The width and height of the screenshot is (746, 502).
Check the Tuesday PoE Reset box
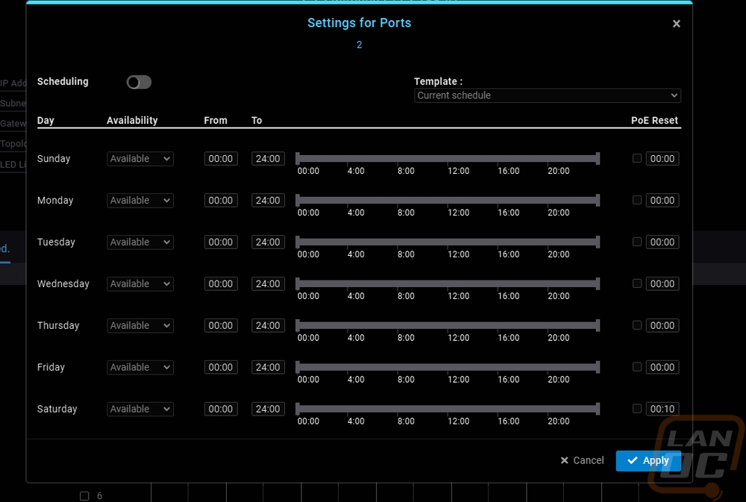pyautogui.click(x=636, y=242)
